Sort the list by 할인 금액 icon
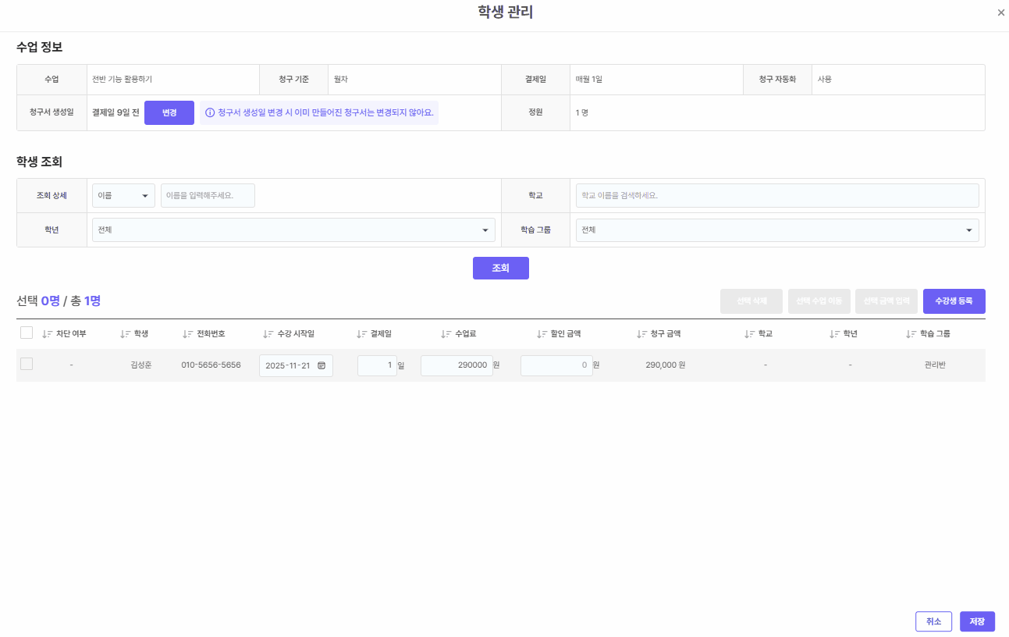Image resolution: width=1009 pixels, height=637 pixels. (x=542, y=334)
